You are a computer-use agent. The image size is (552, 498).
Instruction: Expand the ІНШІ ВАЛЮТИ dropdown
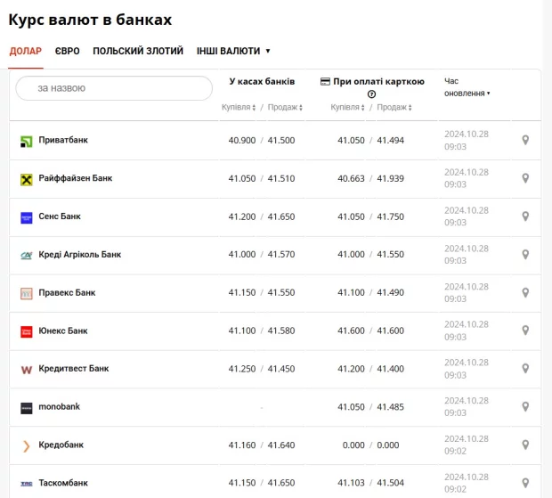click(233, 51)
